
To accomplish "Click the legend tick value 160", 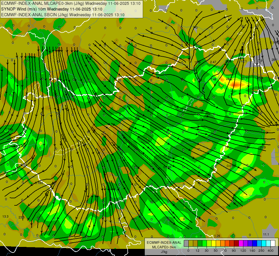I will point(252,251).
